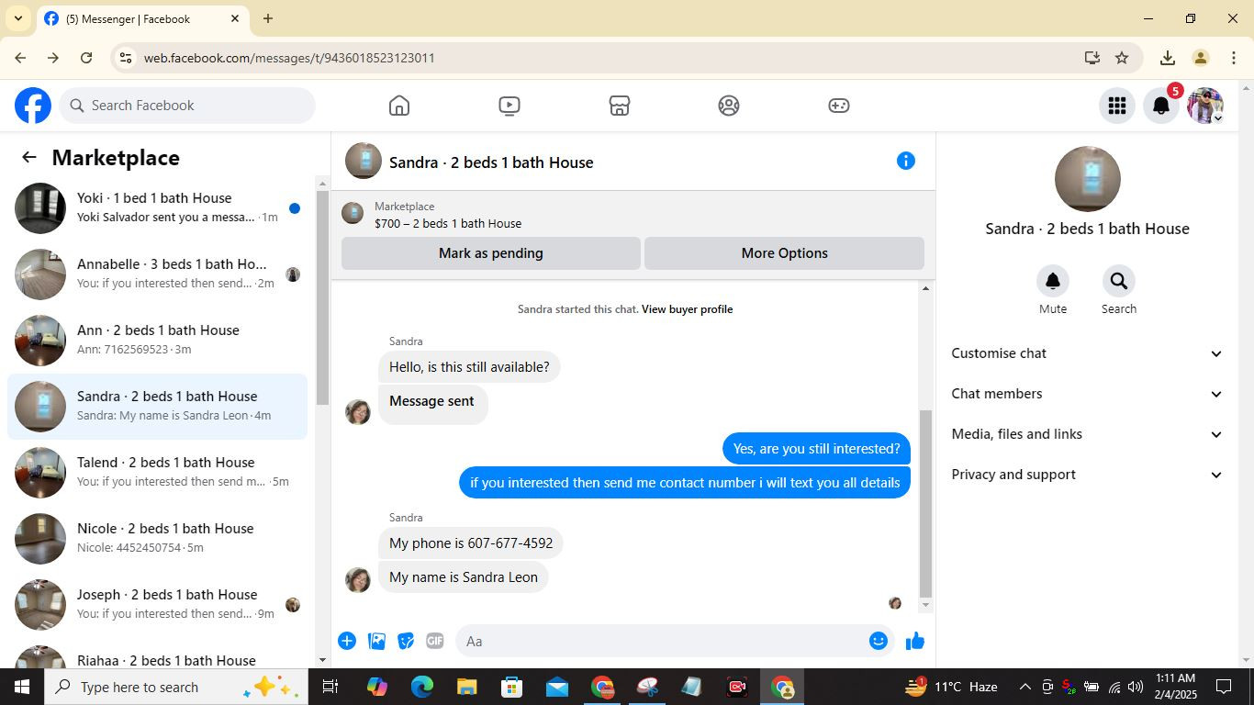The width and height of the screenshot is (1254, 705).
Task: Open Yoki · 1 bed 1 bath House chat
Action: click(158, 208)
